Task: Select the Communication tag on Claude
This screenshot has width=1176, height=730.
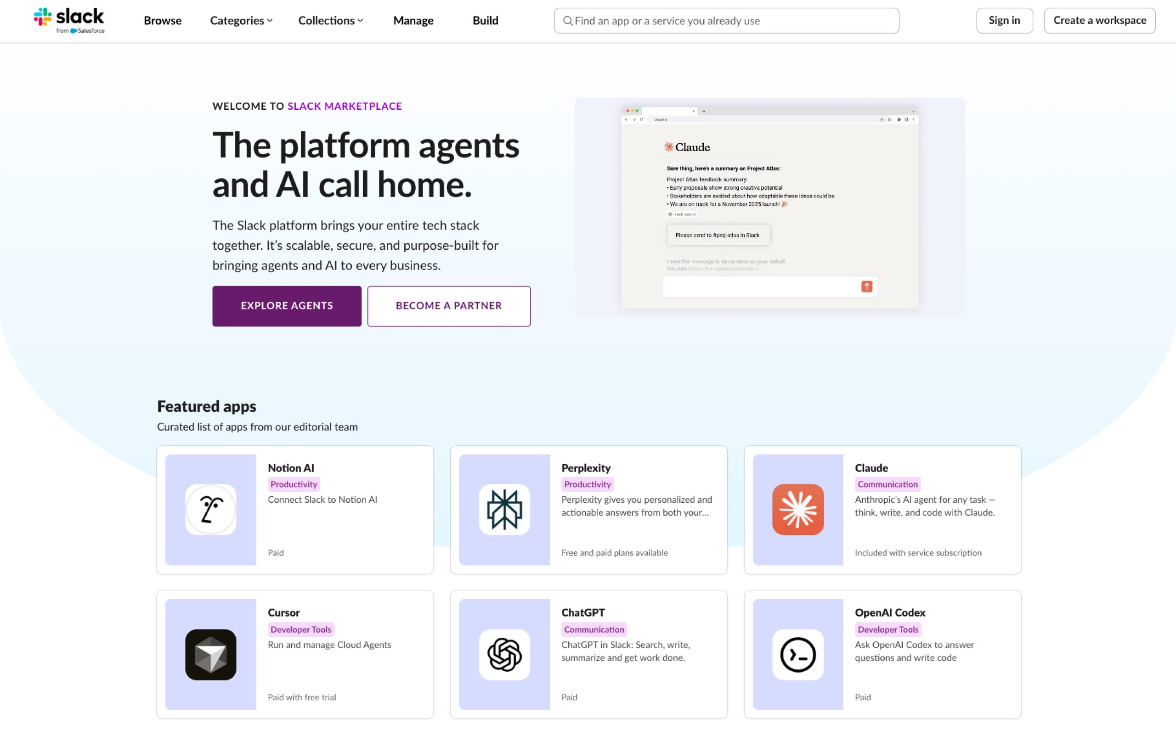Action: 887,484
